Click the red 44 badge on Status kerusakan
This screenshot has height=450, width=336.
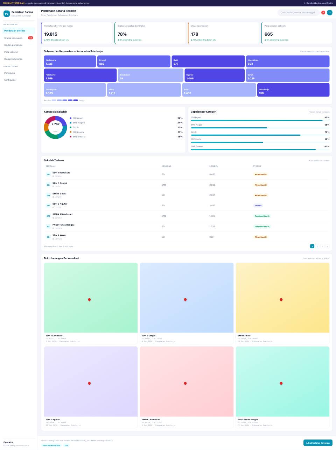point(30,38)
